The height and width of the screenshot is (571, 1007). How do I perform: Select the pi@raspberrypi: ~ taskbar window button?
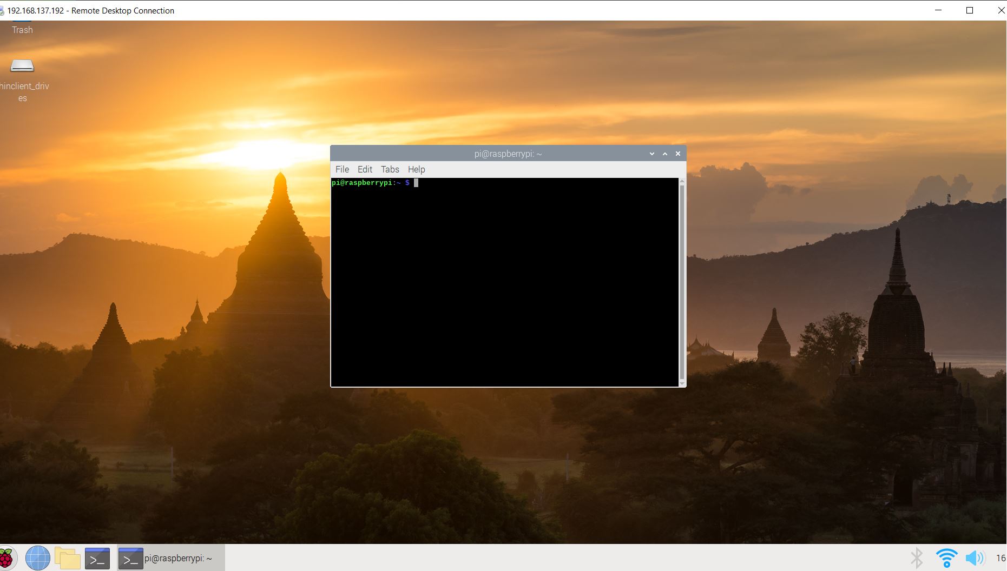coord(170,558)
